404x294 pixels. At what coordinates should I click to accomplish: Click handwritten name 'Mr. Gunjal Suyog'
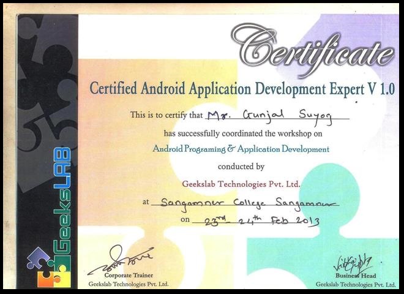[x=270, y=116]
